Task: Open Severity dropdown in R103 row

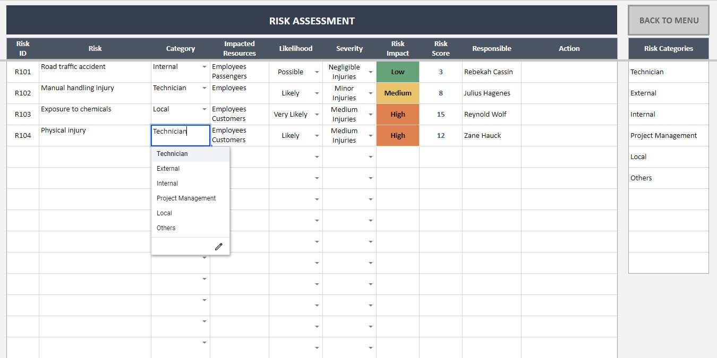Action: 371,115
